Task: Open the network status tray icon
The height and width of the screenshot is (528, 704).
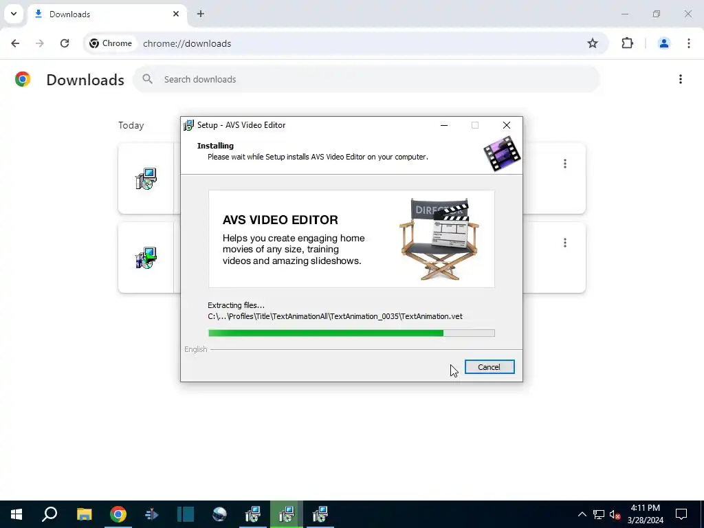Action: (x=599, y=514)
